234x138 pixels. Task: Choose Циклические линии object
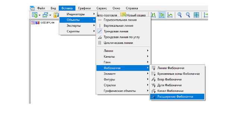click(123, 43)
